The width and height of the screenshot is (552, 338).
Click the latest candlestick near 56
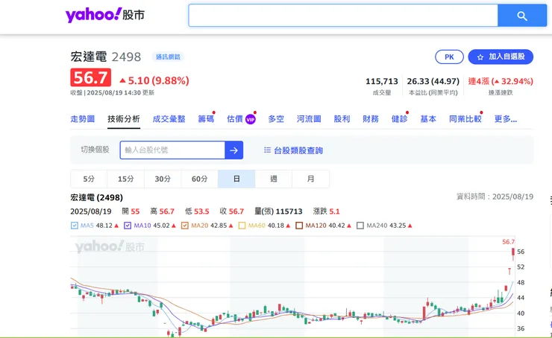pyautogui.click(x=513, y=254)
